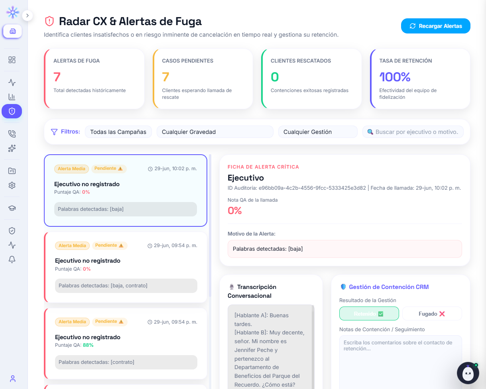Viewport: 486px width, 389px height.
Task: Click Alerta Media badge on [baja, contrato] alert
Action: pos(73,246)
